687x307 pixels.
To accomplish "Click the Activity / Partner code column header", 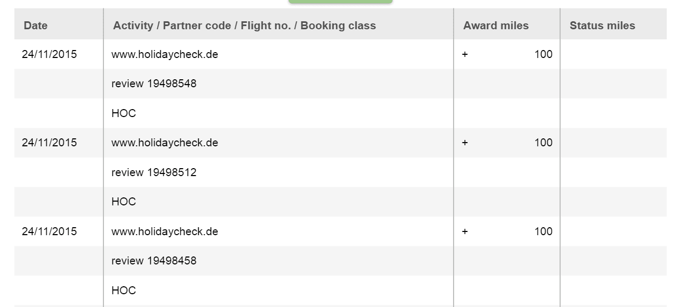I will [x=244, y=26].
